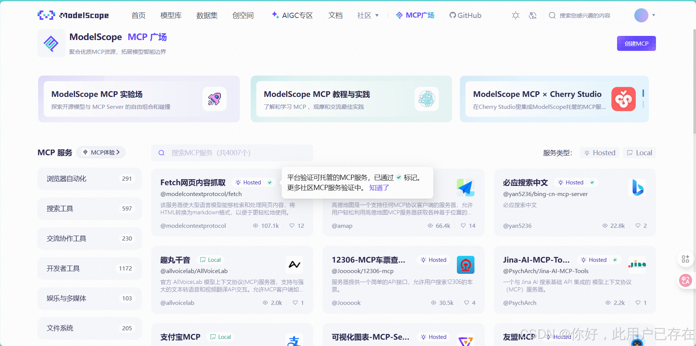696x346 pixels.
Task: Click the page vertical scrollbar
Action: coord(695,81)
